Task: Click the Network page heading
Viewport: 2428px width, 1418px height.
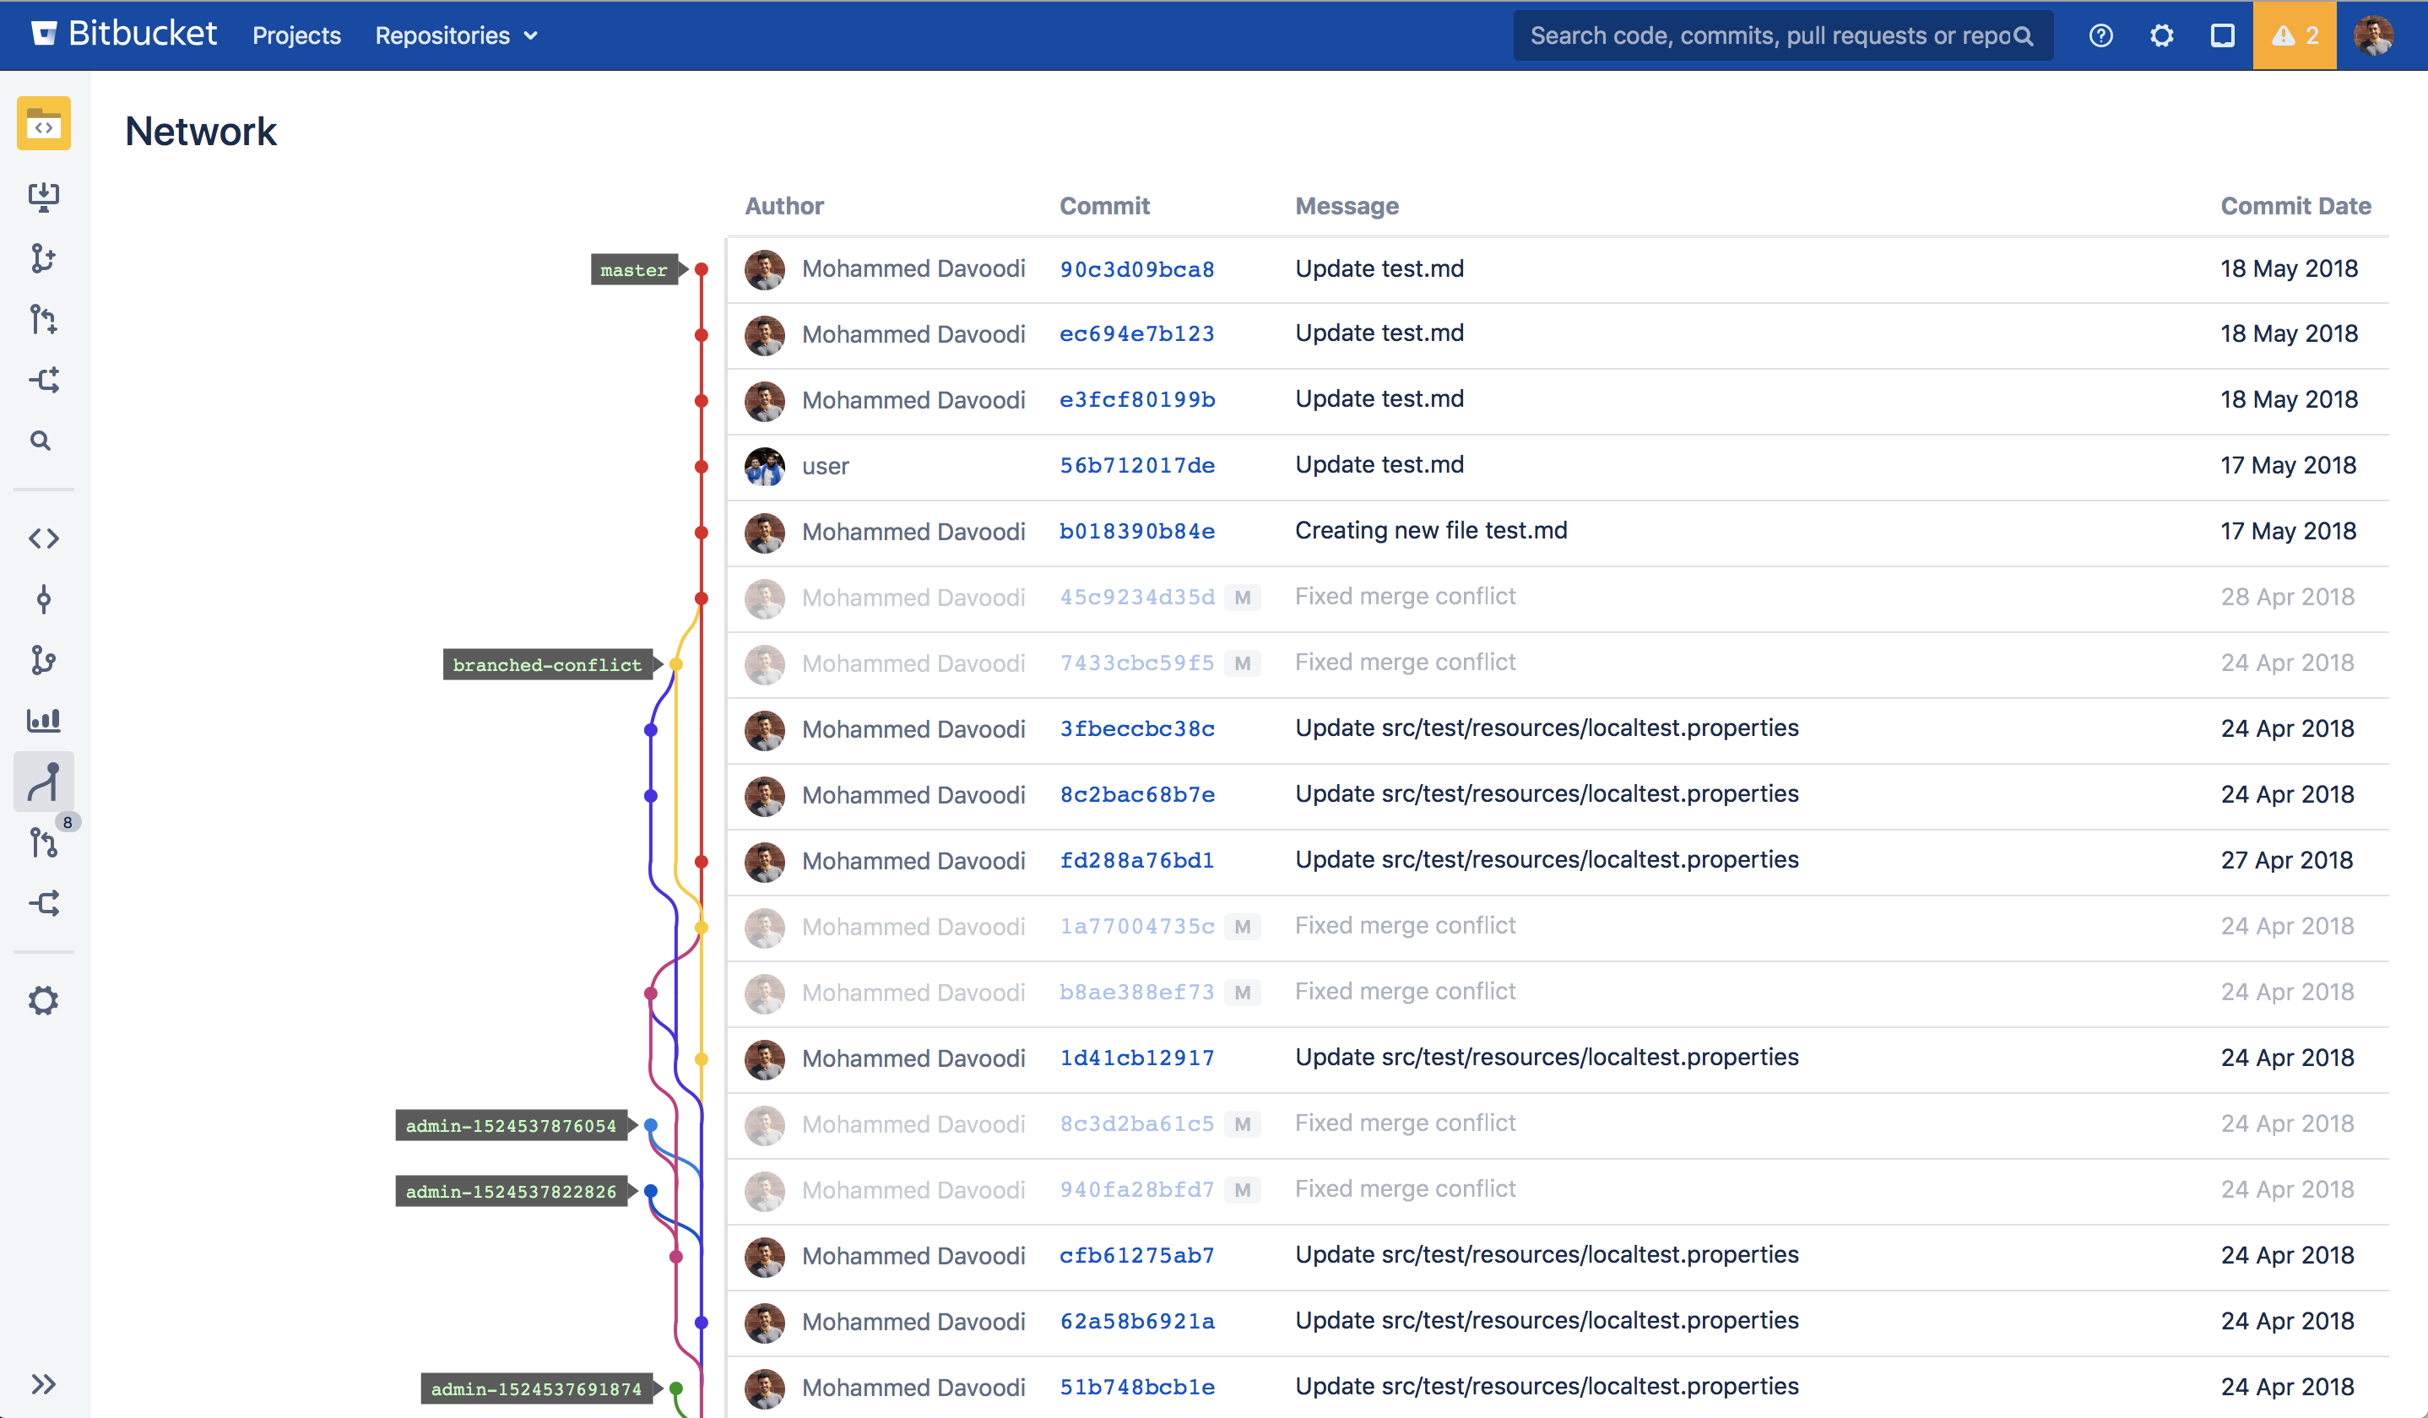Action: coord(200,132)
